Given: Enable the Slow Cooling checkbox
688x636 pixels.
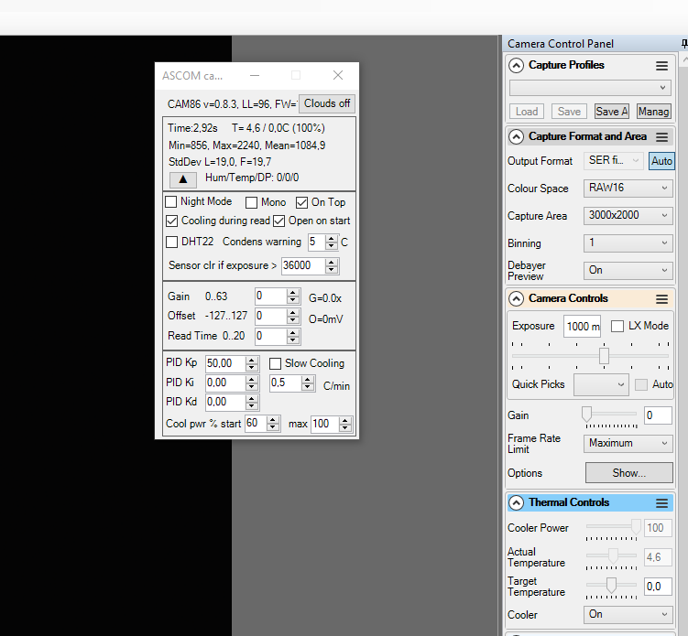Looking at the screenshot, I should click(x=275, y=364).
